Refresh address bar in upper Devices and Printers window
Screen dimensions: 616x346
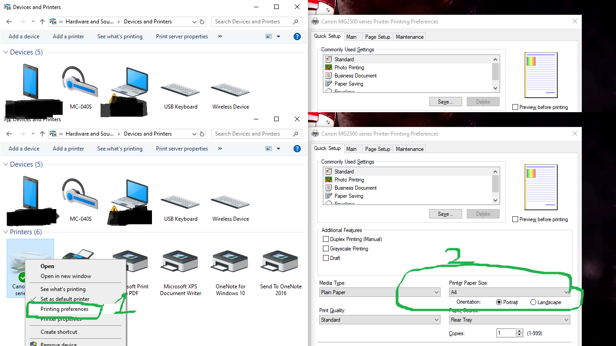[x=202, y=22]
